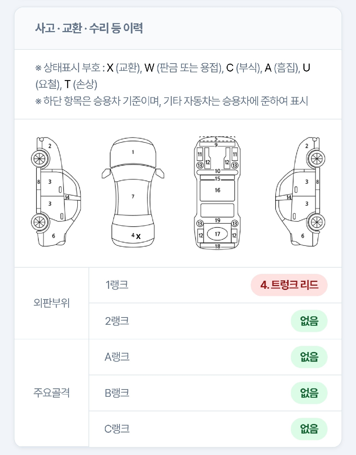Screen dimensions: 356x455
Task: Click the underbody frame car diagram
Action: [217, 193]
